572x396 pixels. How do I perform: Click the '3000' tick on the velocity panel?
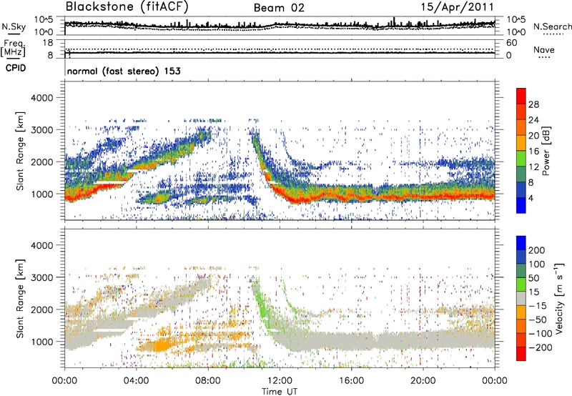click(x=41, y=277)
